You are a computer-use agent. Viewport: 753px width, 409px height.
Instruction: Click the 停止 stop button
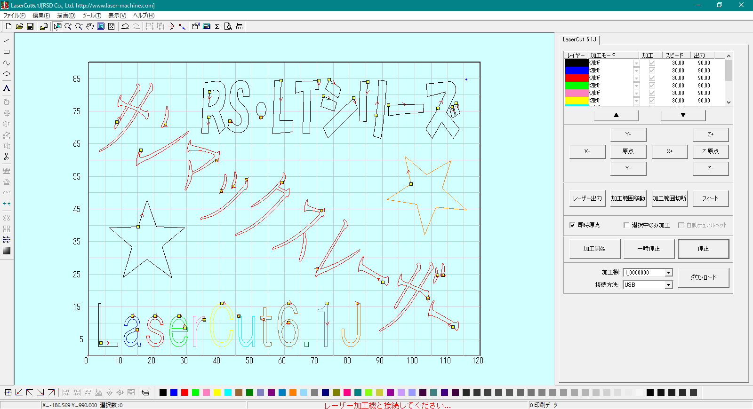tap(703, 249)
